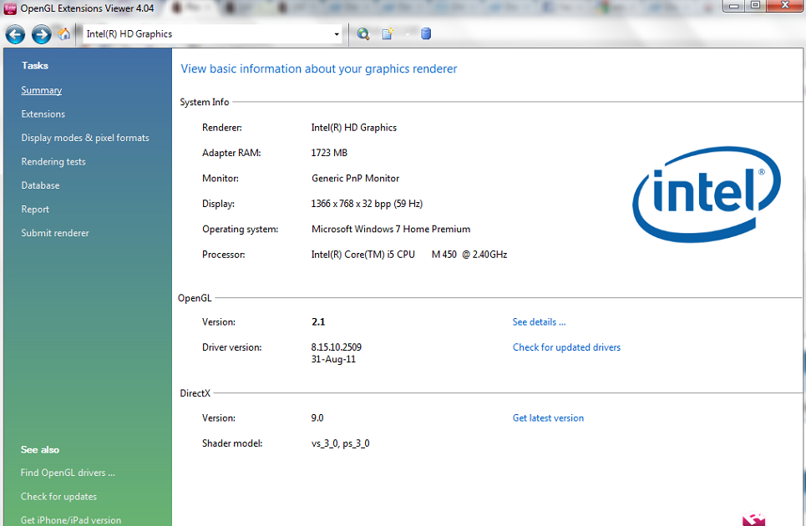
Task: Click the app icon in title bar
Action: pos(10,8)
